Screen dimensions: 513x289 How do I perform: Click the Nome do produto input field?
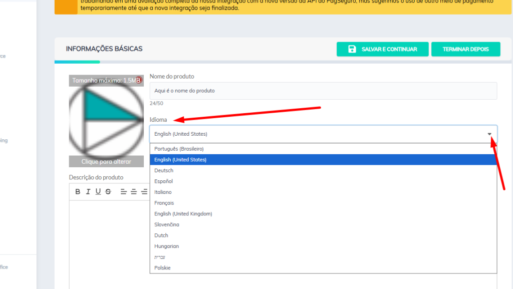pos(323,91)
